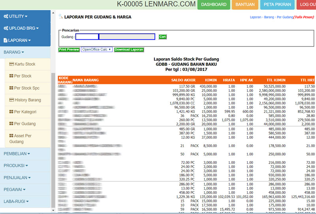
Task: Click the Gudang name field
Action: pyautogui.click(x=127, y=37)
